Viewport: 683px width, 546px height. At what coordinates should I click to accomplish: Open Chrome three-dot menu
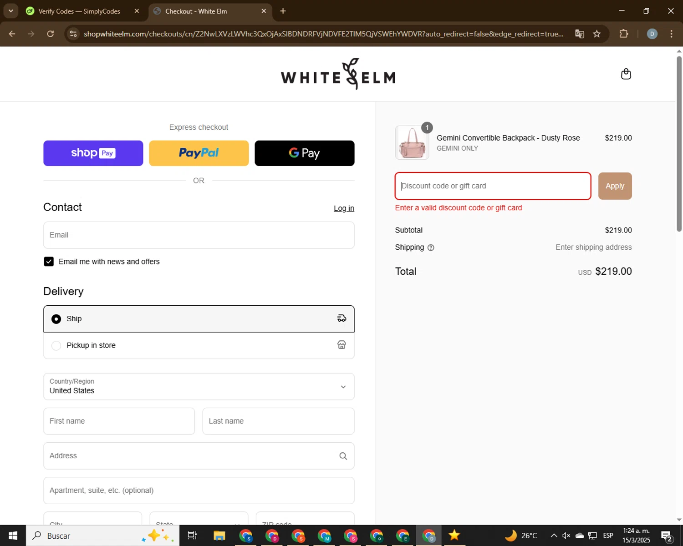click(x=671, y=34)
